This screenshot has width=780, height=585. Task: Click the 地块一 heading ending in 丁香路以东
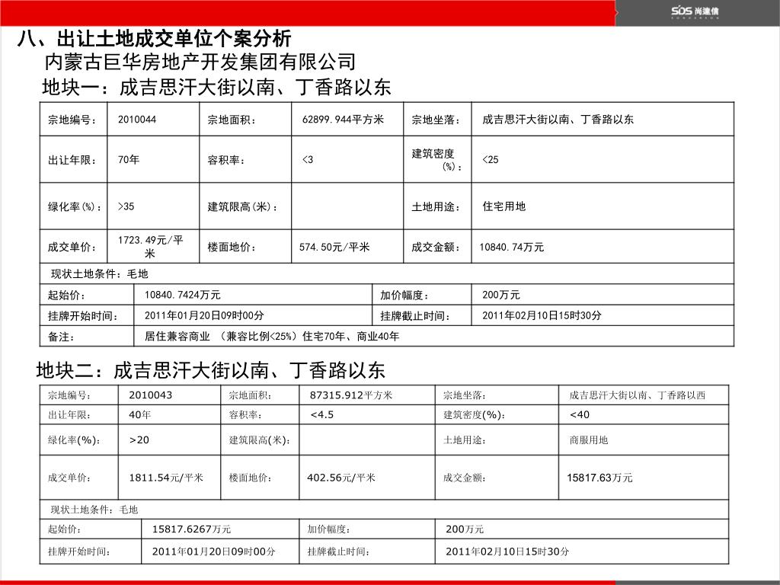(216, 87)
